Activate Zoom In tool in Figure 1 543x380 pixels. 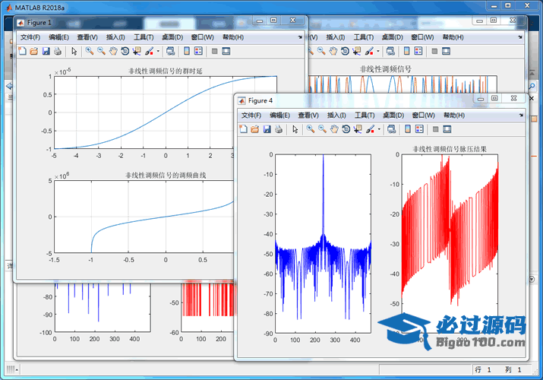(90, 51)
